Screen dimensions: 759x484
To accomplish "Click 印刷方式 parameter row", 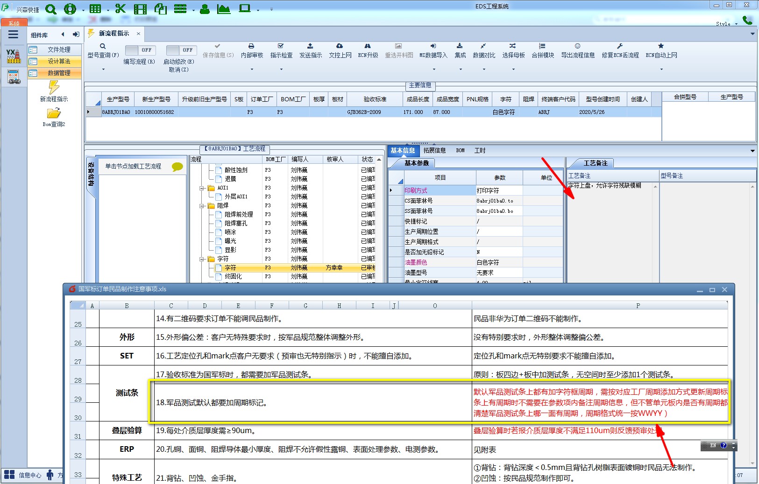I will 475,190.
